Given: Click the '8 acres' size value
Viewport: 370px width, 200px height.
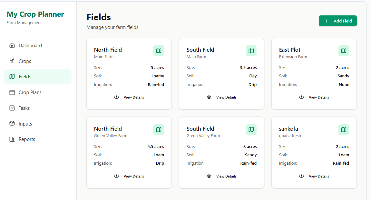Looking at the screenshot, I should pos(250,147).
